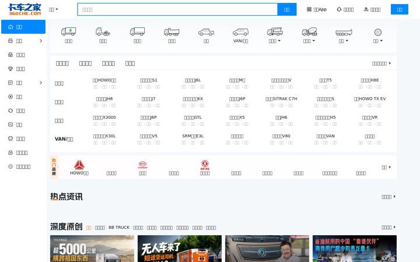Click the headset support icon in header
This screenshot has width=420, height=262.
pyautogui.click(x=339, y=9)
